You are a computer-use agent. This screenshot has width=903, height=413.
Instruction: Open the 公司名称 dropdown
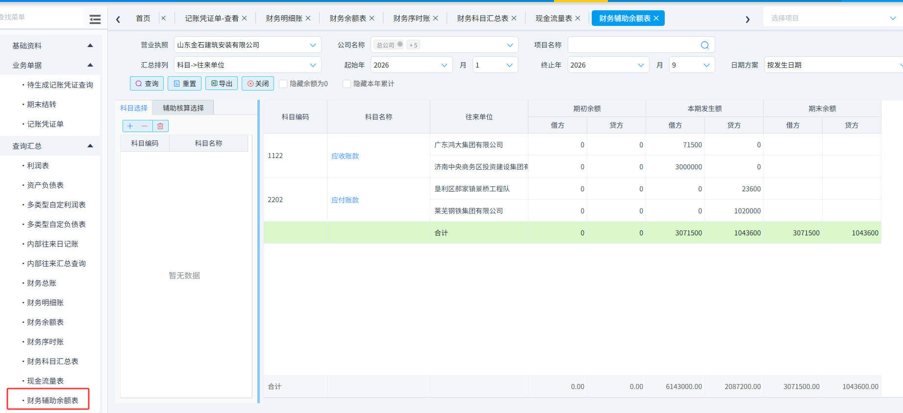[444, 45]
